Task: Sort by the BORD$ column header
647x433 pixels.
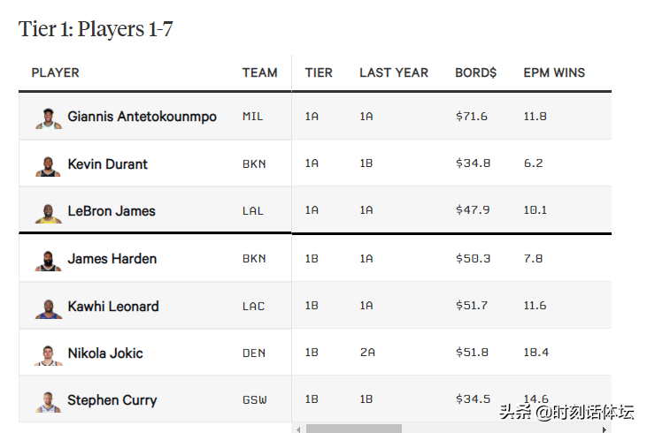Action: [476, 72]
